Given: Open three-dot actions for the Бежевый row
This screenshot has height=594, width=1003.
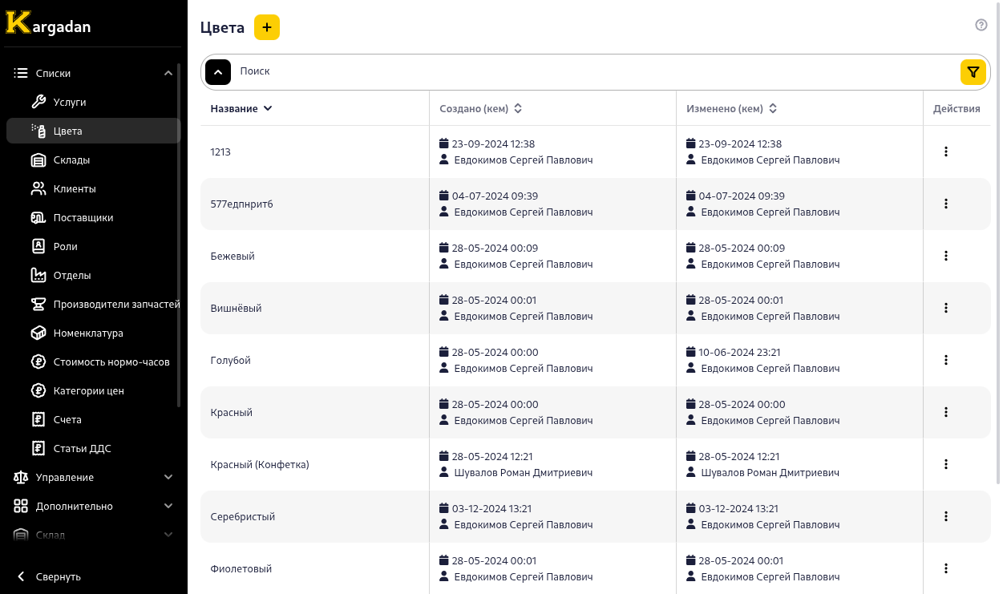Looking at the screenshot, I should 946,256.
